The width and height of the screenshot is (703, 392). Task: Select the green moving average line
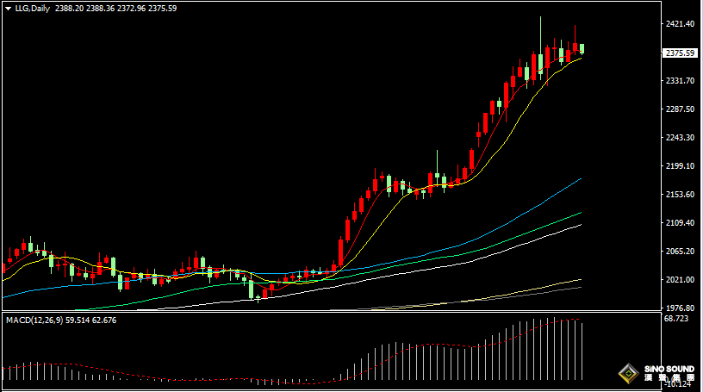click(x=517, y=237)
